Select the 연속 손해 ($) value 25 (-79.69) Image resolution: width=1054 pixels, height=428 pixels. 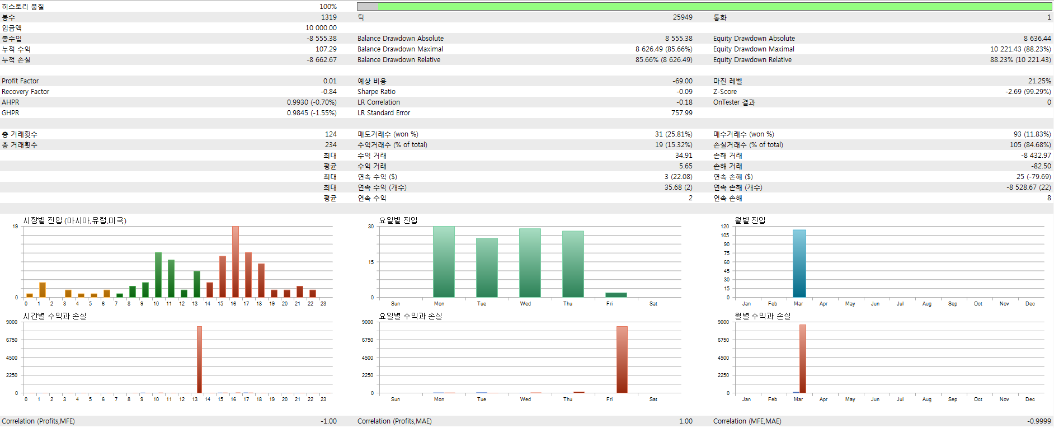1034,177
